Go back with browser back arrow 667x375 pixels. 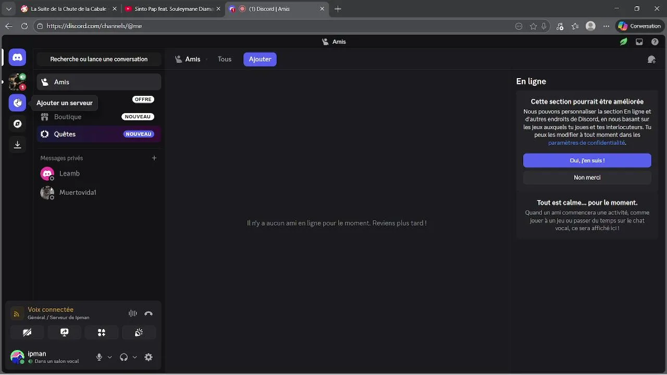[8, 26]
